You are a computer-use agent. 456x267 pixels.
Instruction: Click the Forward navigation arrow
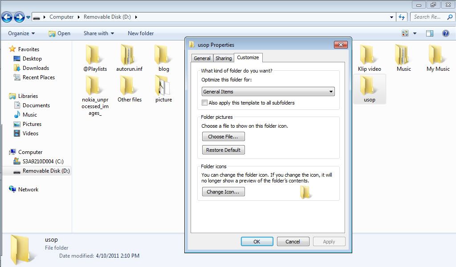coord(19,17)
